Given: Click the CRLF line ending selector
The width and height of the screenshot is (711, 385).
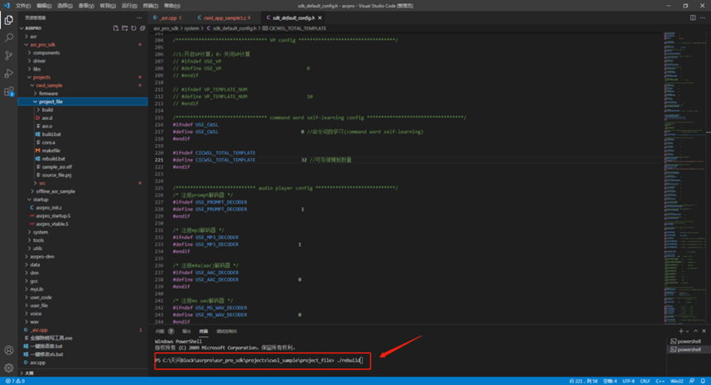Looking at the screenshot, I should click(646, 381).
